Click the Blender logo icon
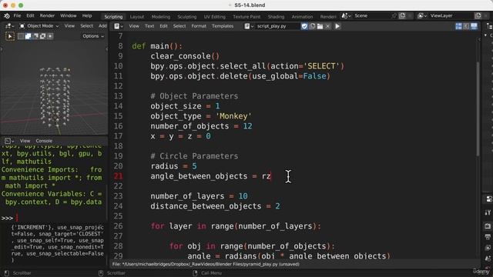This screenshot has width=493, height=277. (7, 15)
